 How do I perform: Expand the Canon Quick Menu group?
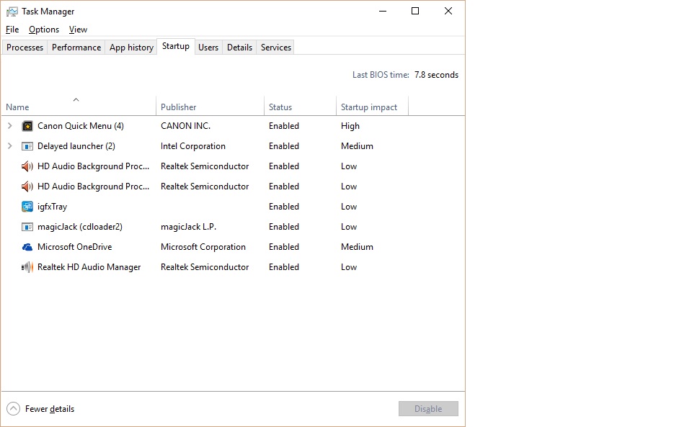(9, 126)
